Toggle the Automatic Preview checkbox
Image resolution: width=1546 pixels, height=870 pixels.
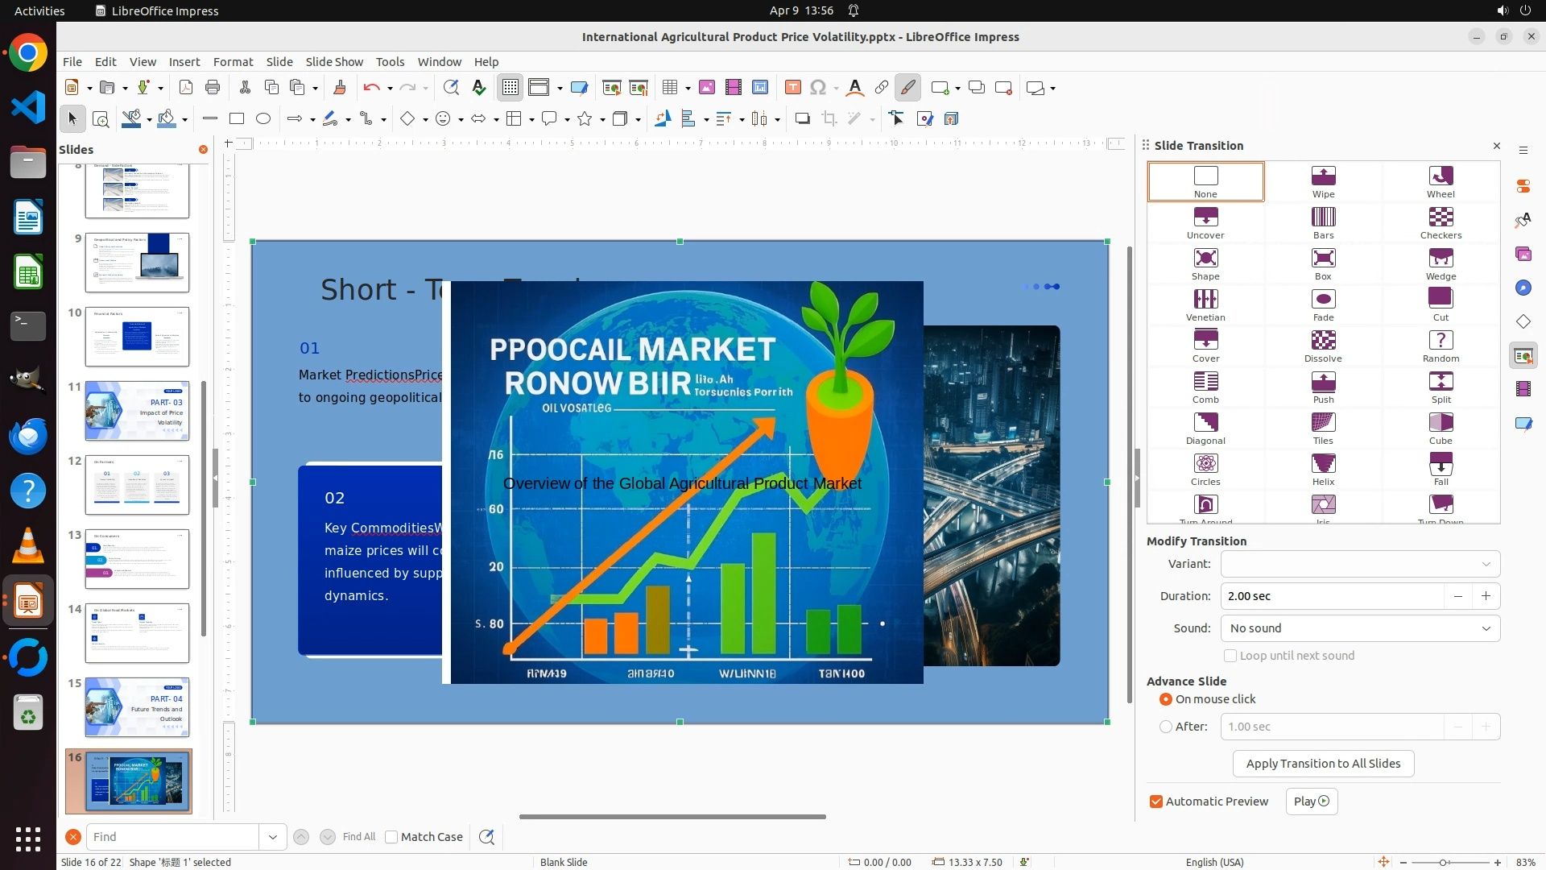tap(1156, 802)
